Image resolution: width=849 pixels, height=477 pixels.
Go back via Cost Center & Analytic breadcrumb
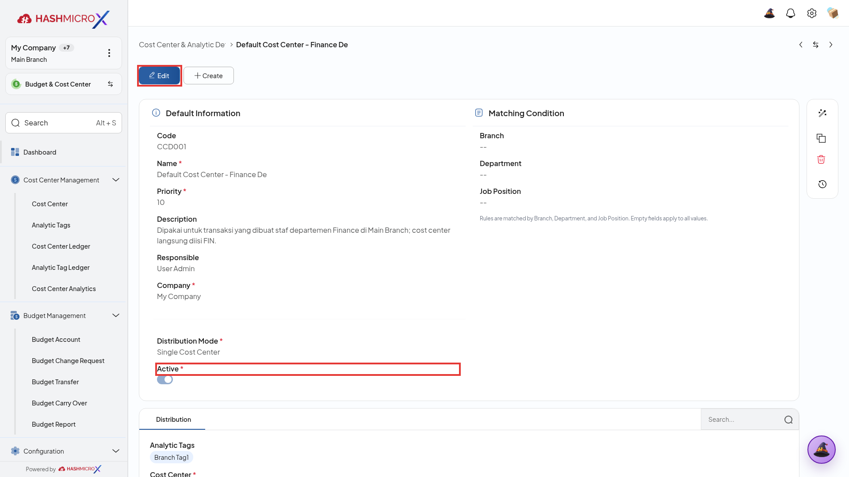click(x=182, y=45)
